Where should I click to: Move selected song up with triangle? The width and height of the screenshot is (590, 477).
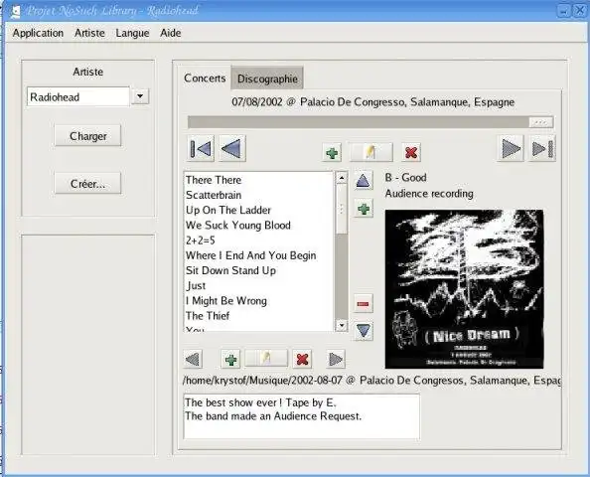tap(364, 181)
